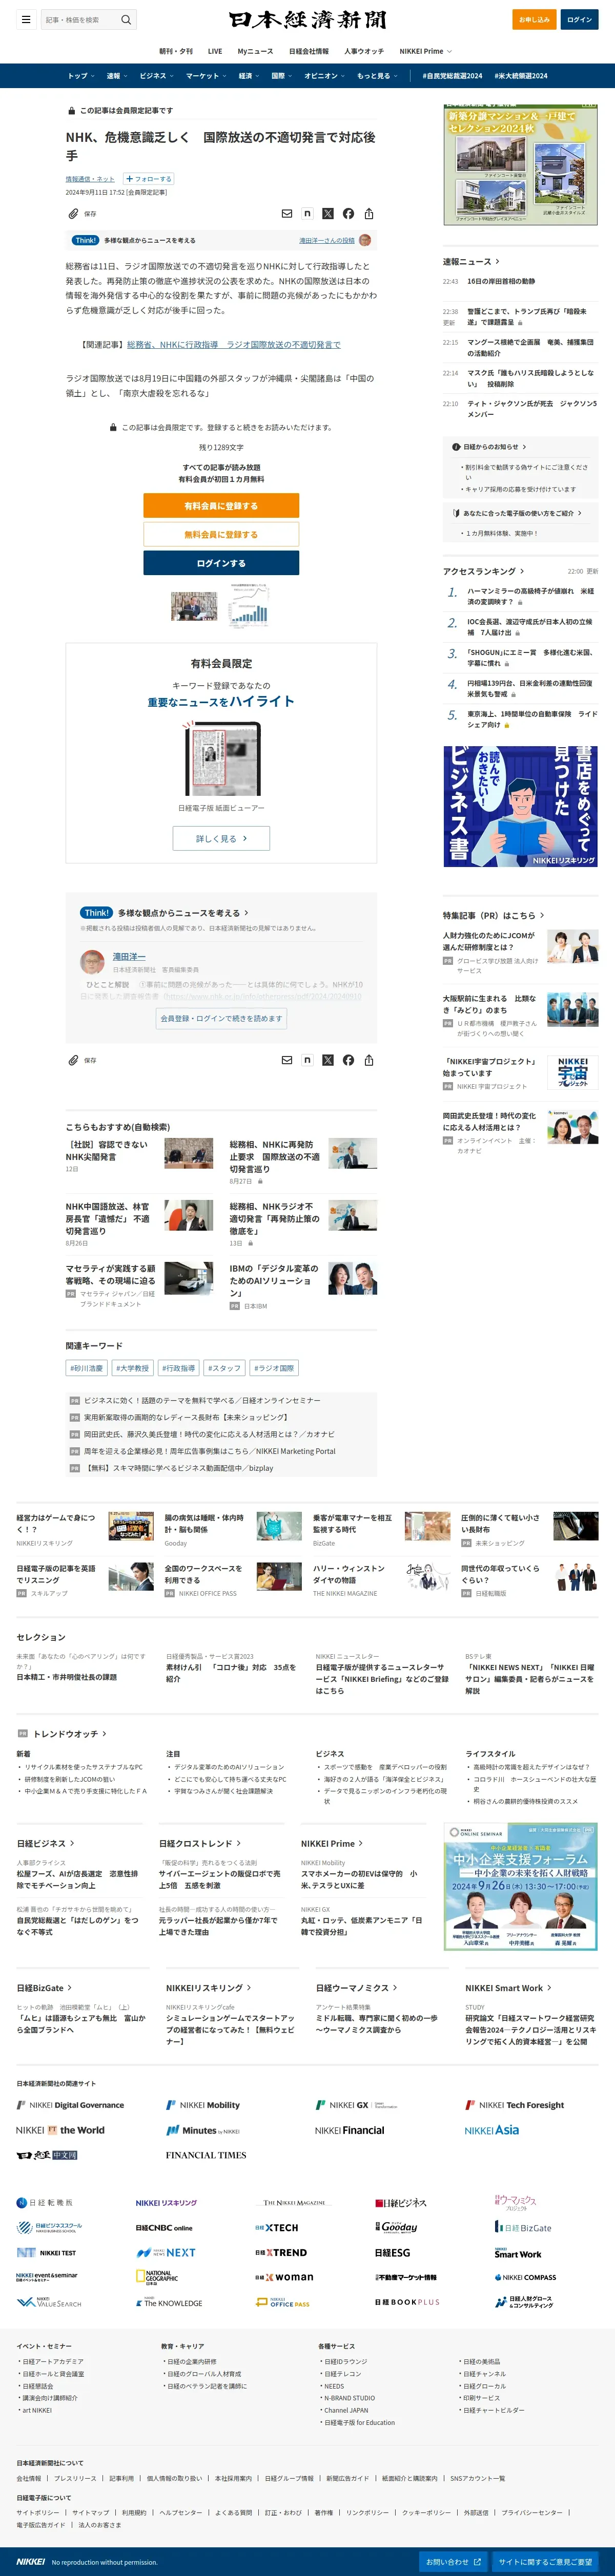Click X icon below the Think! comment box
Screen dimensions: 615x2576
[328, 1060]
